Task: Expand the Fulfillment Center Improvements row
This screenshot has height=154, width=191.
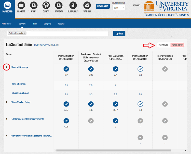Action: tap(7, 119)
